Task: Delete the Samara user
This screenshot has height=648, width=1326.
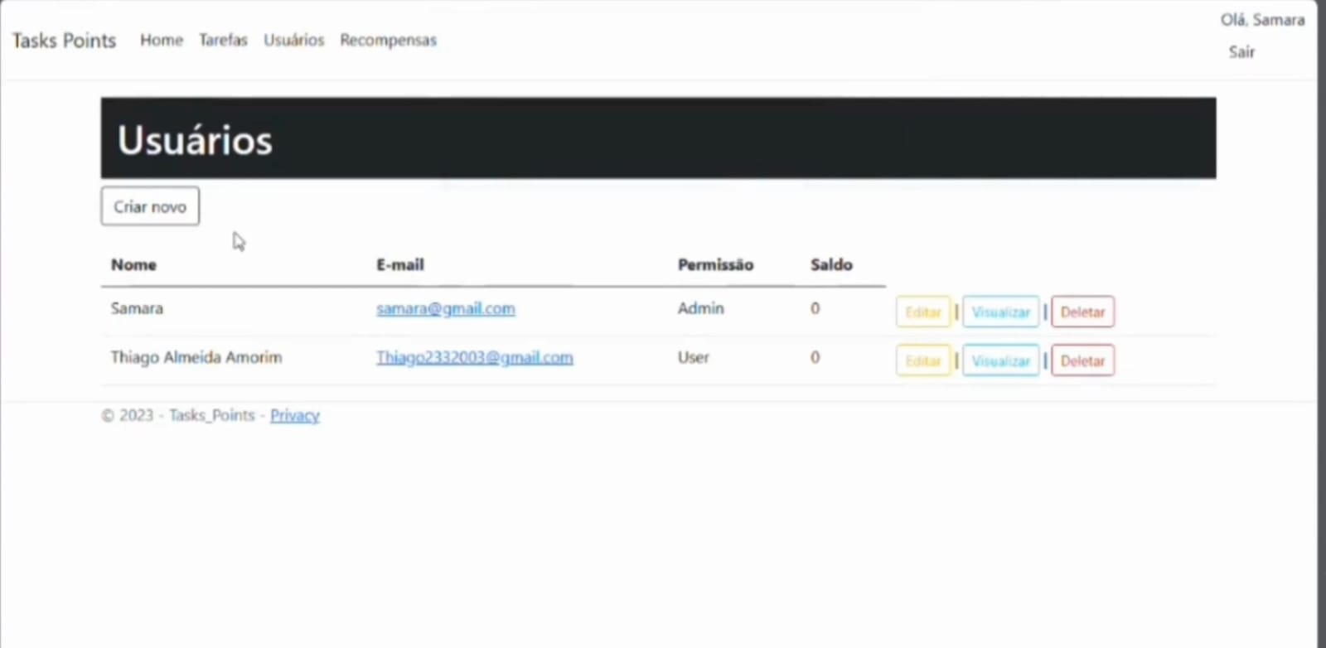Action: coord(1082,312)
